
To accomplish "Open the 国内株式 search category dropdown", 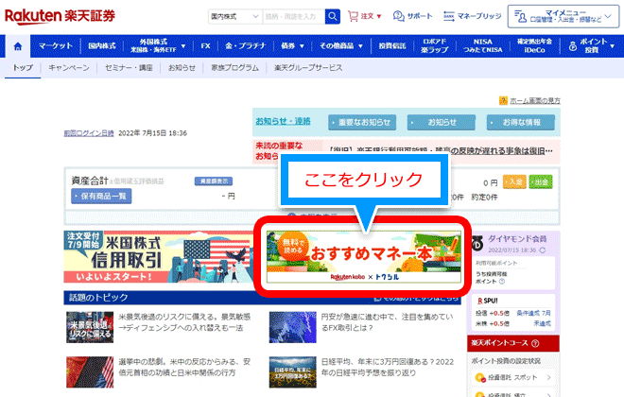I will coord(234,17).
